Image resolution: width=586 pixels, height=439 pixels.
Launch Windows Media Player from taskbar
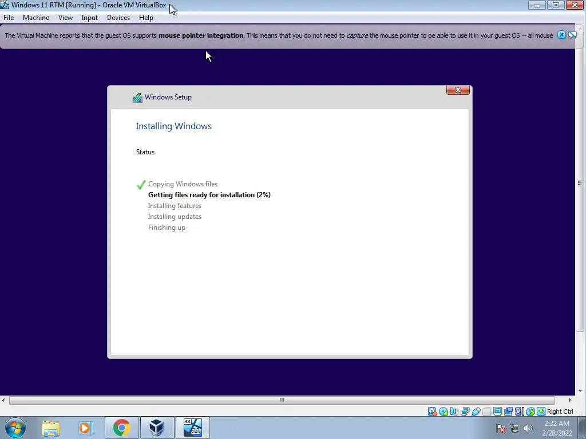click(85, 428)
